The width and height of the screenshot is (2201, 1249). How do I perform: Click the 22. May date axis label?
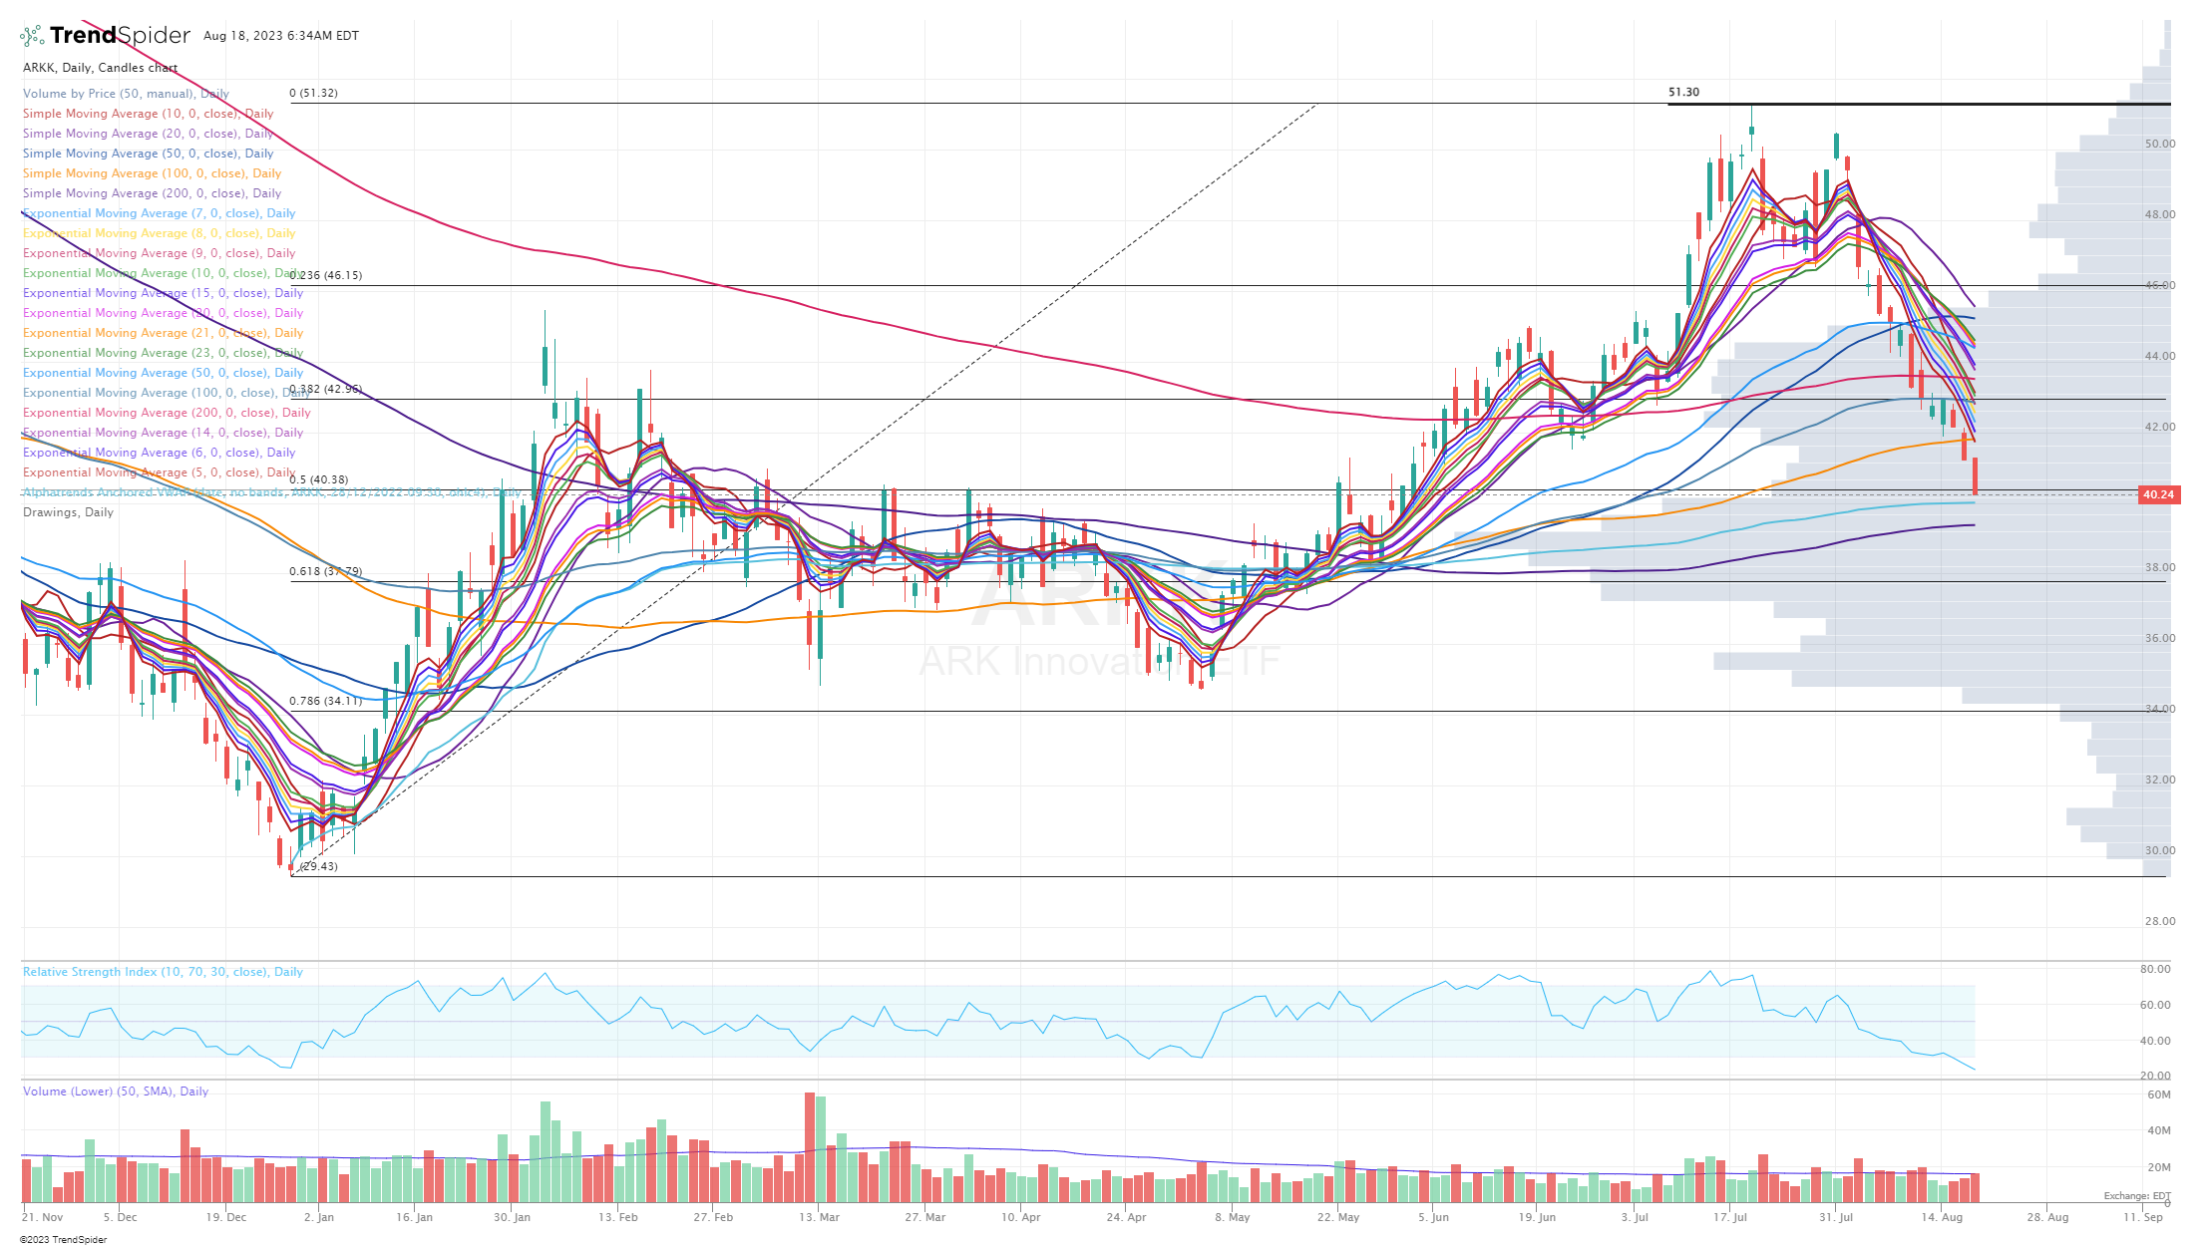(1337, 1217)
